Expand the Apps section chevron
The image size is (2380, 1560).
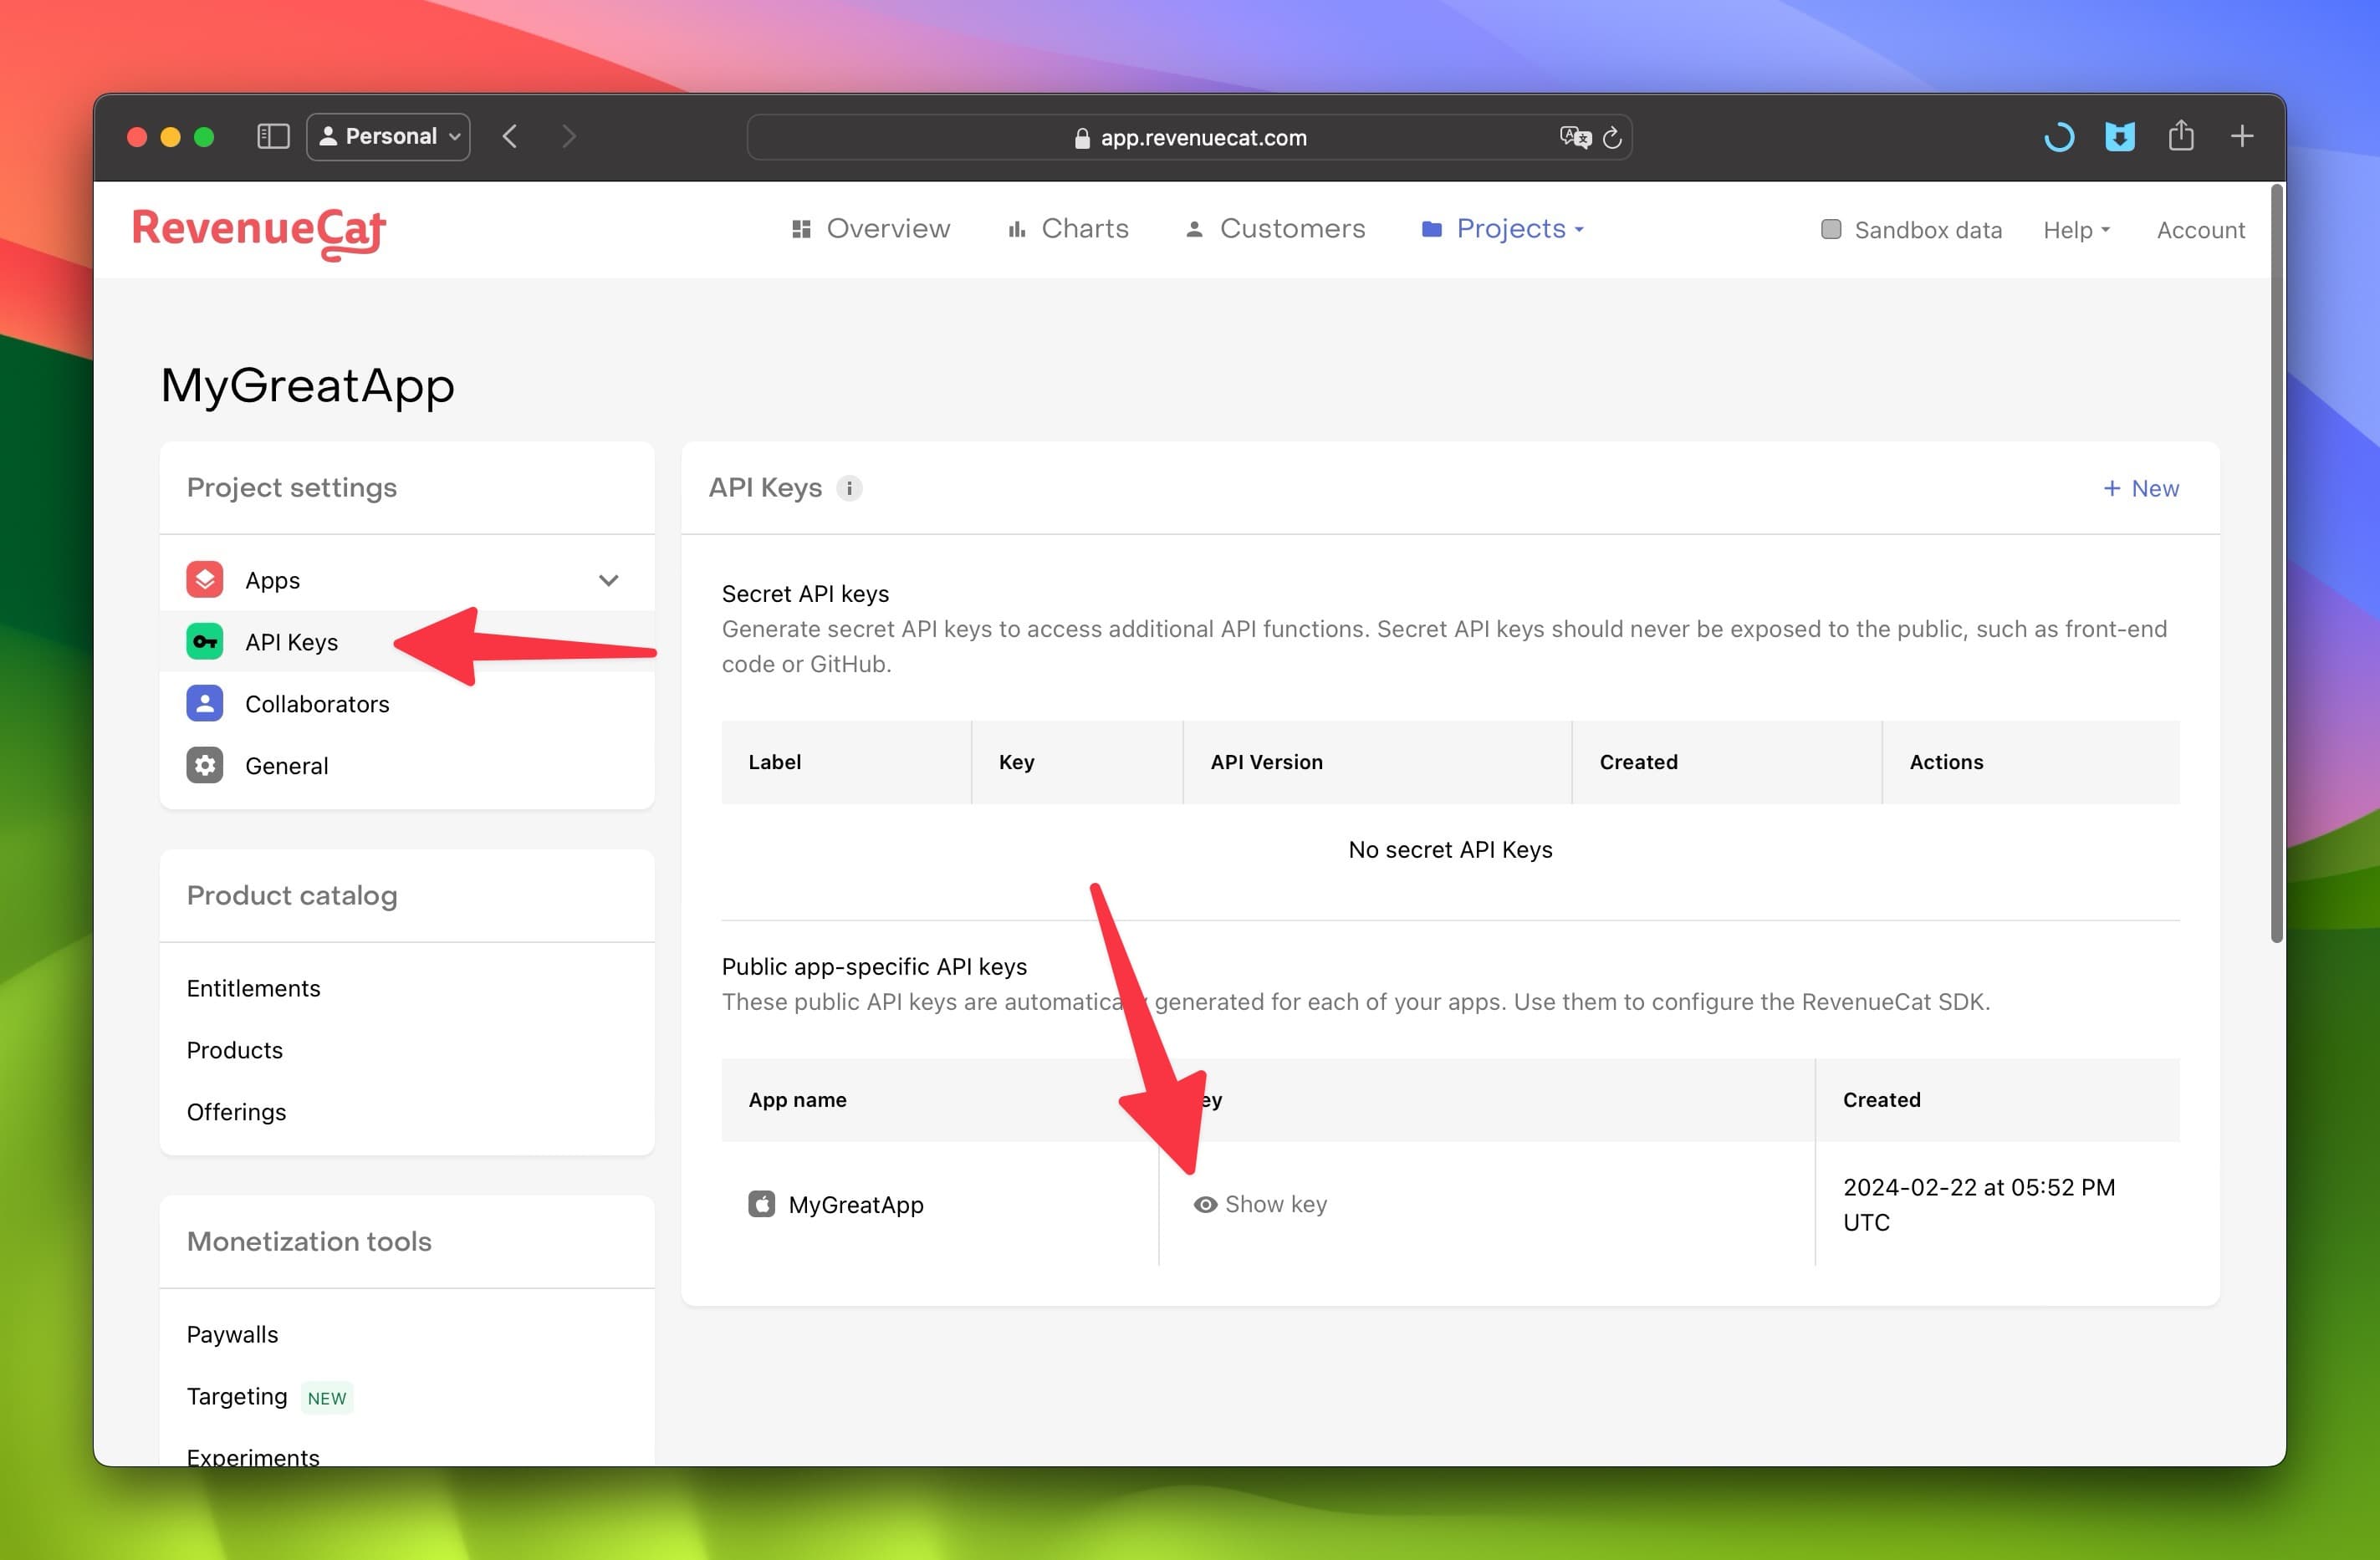pos(608,580)
